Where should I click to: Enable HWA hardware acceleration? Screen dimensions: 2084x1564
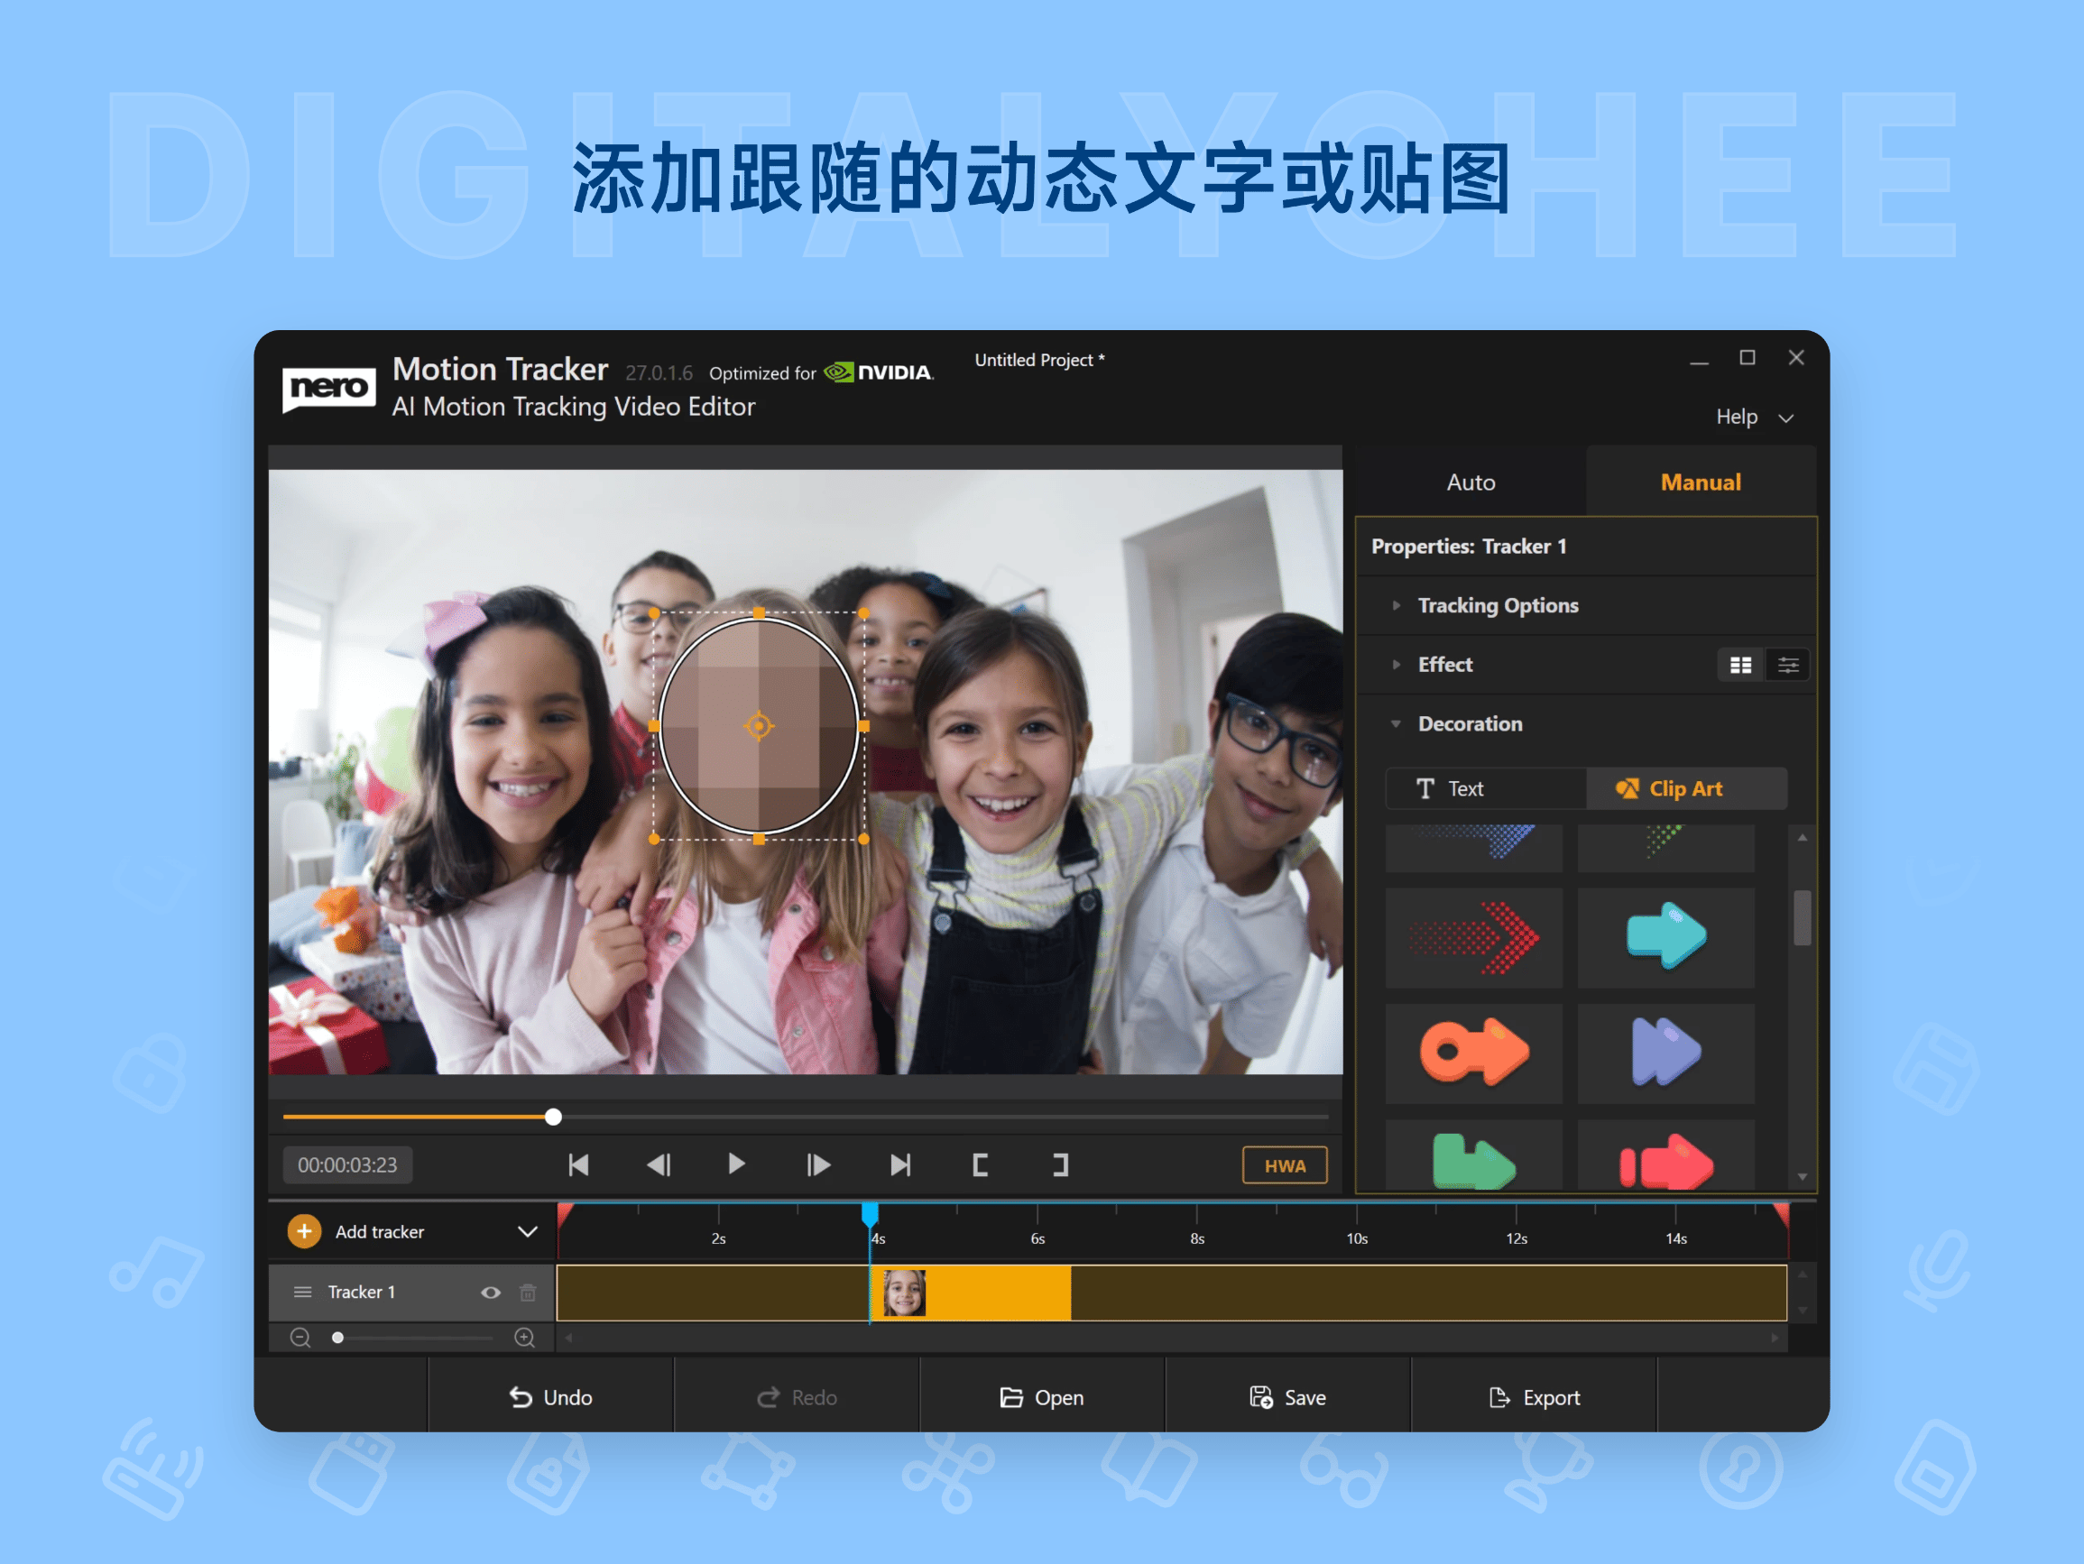[1284, 1164]
